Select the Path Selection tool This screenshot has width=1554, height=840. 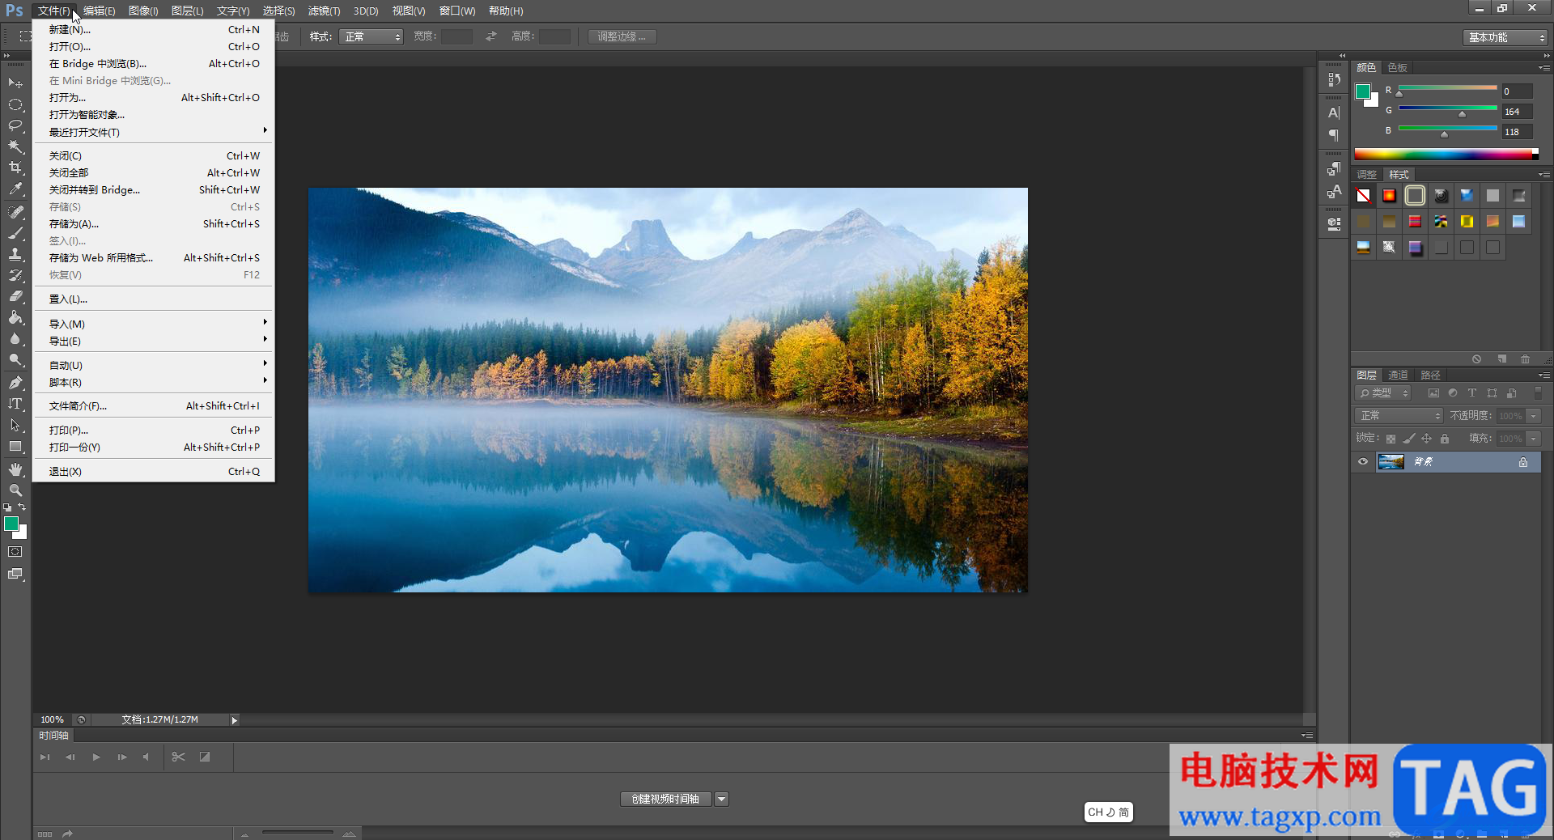tap(15, 424)
